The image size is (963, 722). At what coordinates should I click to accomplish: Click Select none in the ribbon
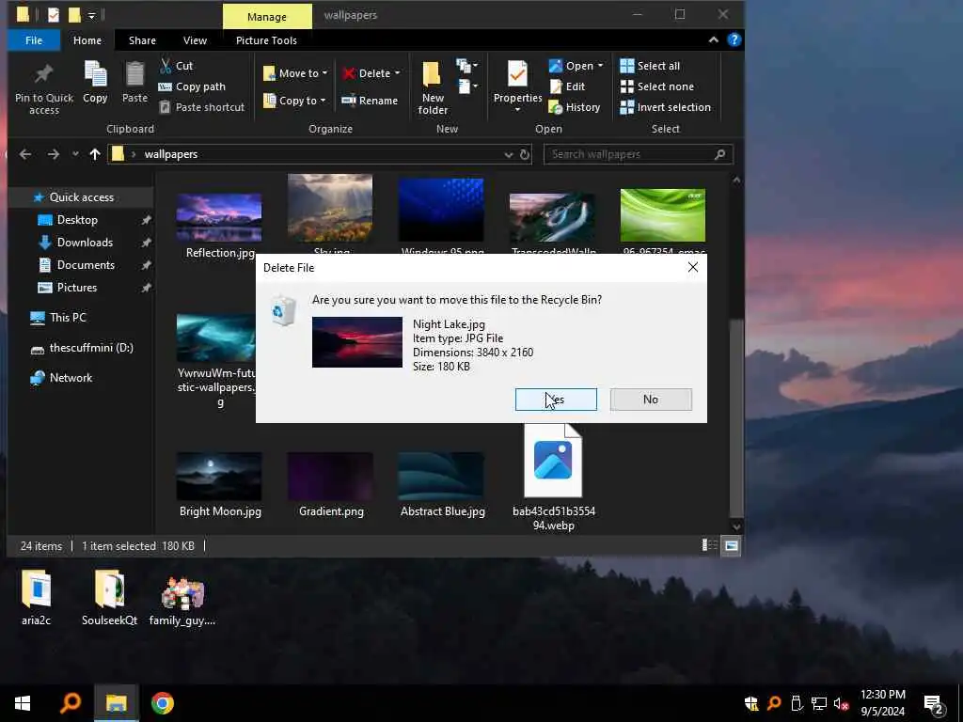657,86
